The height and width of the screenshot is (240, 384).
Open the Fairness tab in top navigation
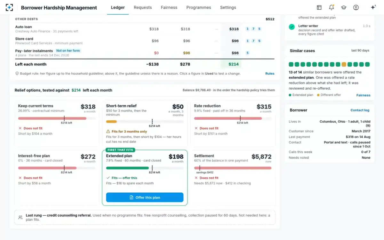click(169, 7)
